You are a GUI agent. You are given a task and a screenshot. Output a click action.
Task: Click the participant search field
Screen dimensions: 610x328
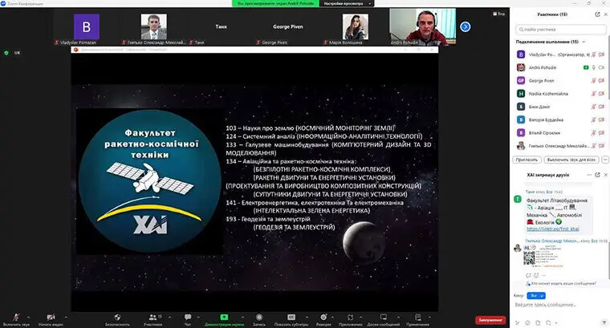pyautogui.click(x=558, y=29)
